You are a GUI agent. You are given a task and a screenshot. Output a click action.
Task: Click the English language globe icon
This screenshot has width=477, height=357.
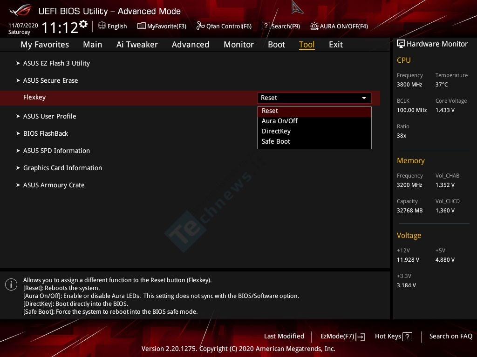coord(102,26)
